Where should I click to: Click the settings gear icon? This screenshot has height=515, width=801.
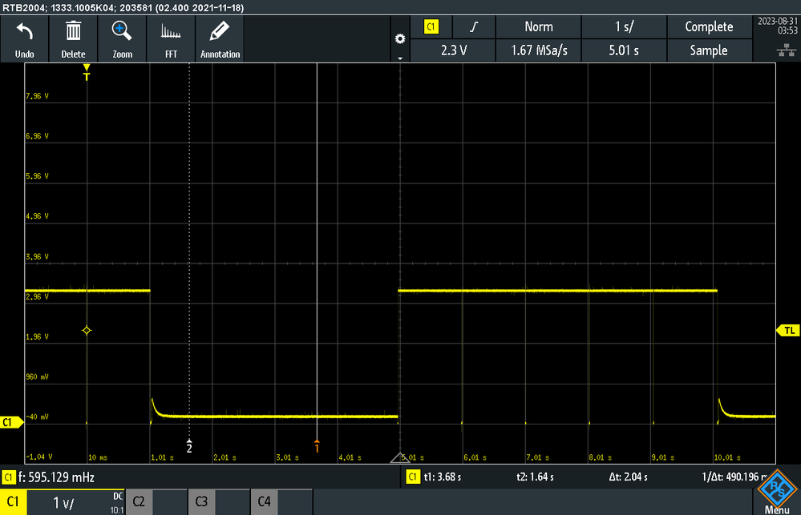[x=399, y=38]
